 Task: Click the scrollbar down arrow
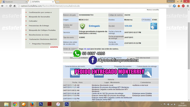[x=189, y=100]
